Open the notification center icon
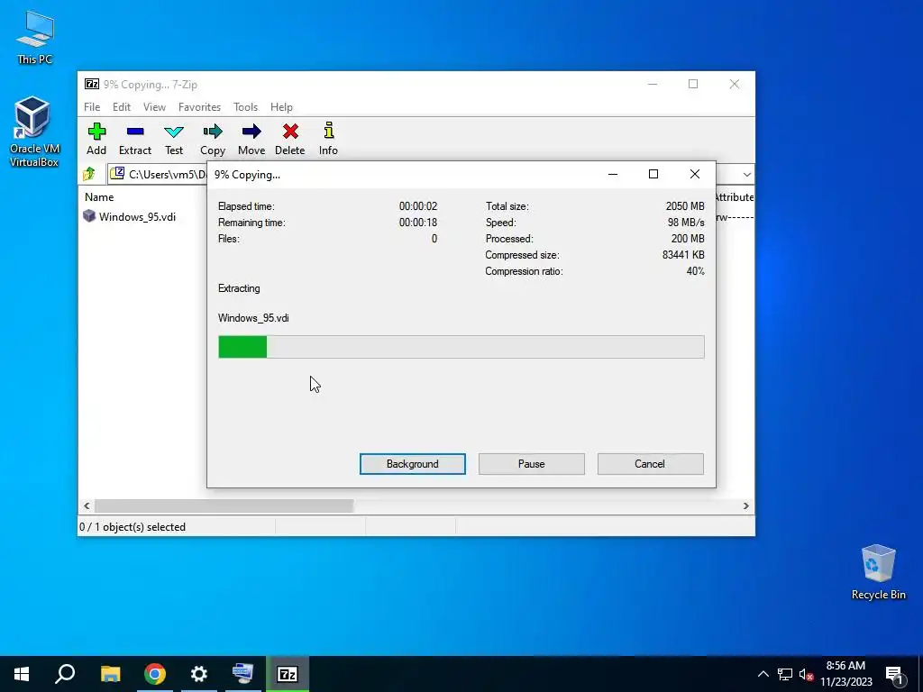 [x=894, y=675]
